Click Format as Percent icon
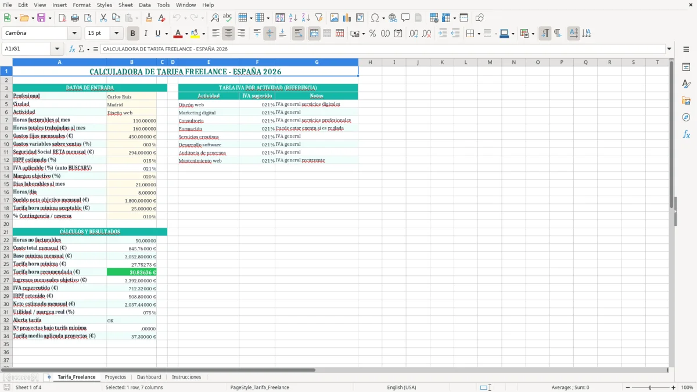 pyautogui.click(x=372, y=34)
